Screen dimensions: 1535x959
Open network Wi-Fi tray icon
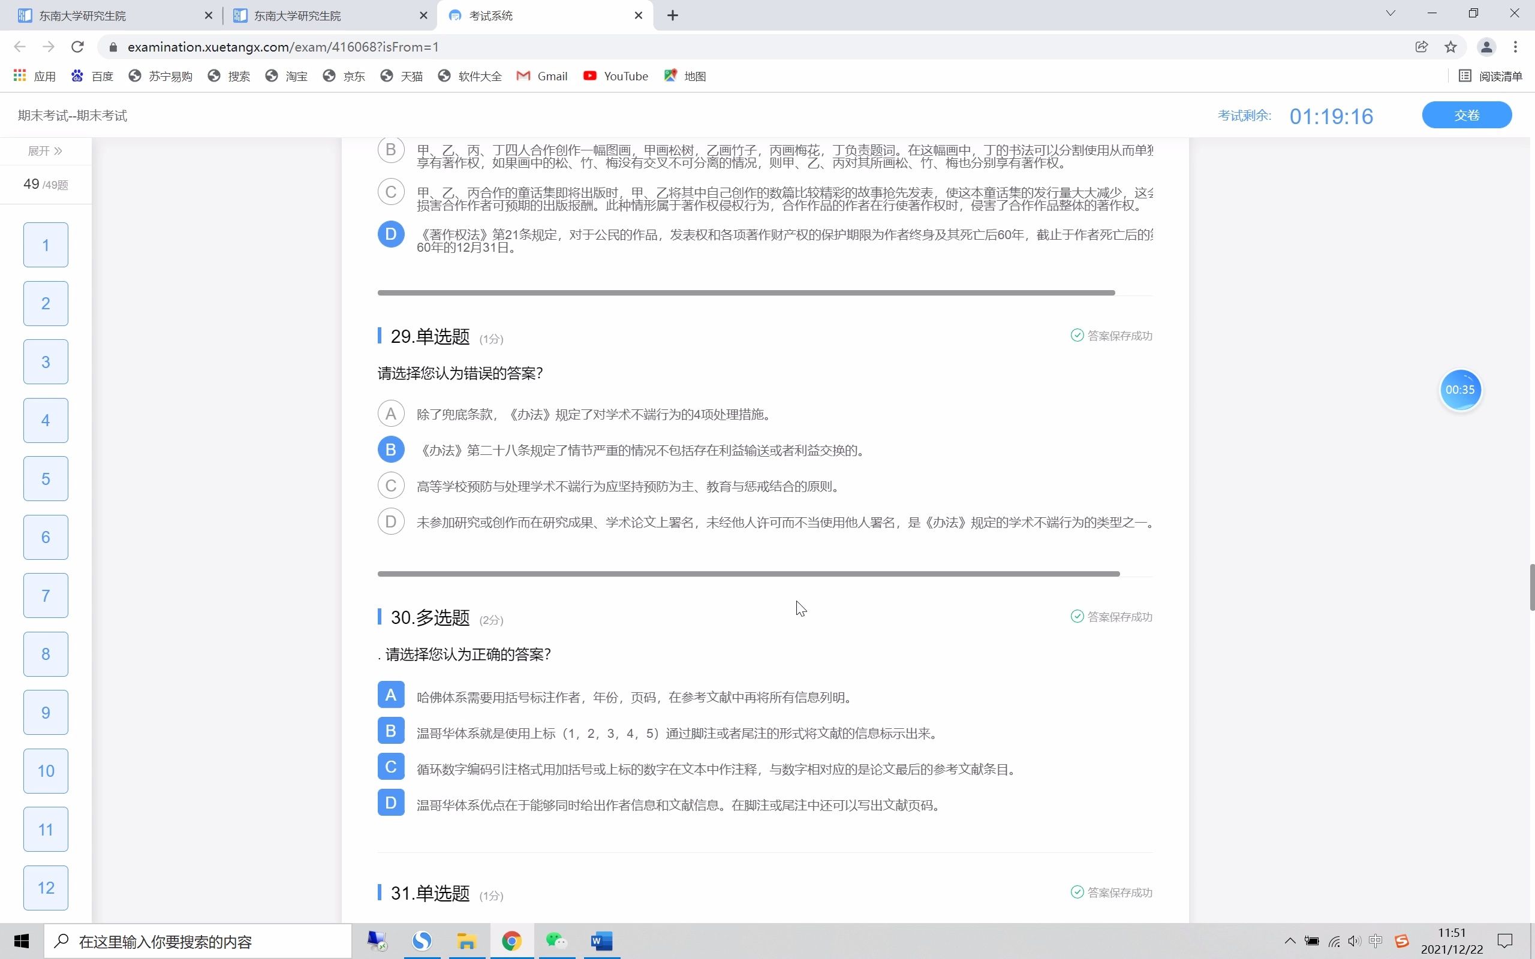pyautogui.click(x=1334, y=941)
